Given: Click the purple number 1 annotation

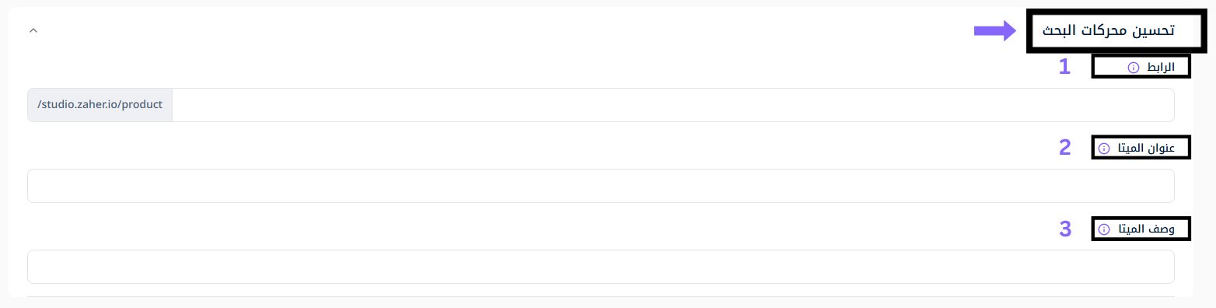Looking at the screenshot, I should 1064,67.
